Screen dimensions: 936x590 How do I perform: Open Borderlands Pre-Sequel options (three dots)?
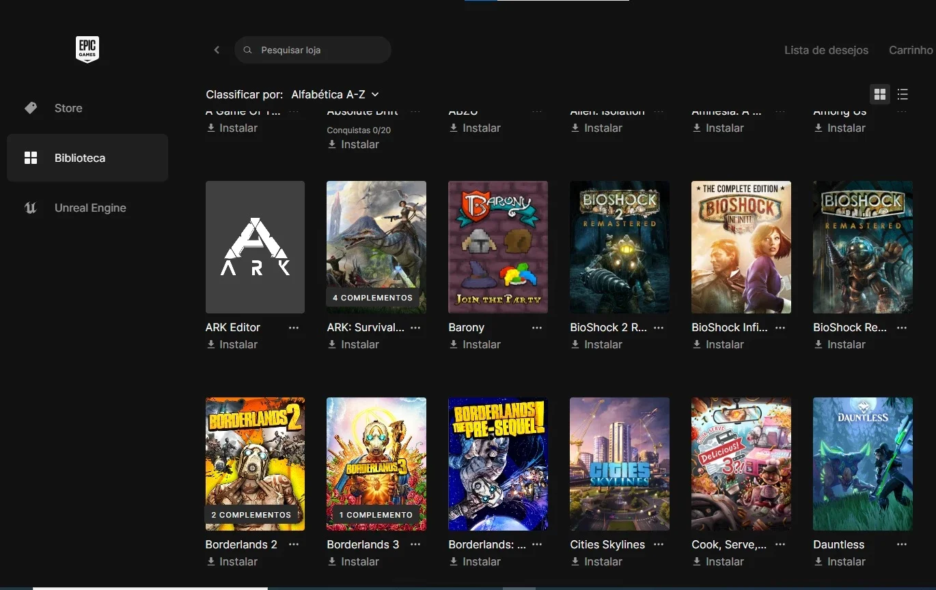[x=537, y=544]
